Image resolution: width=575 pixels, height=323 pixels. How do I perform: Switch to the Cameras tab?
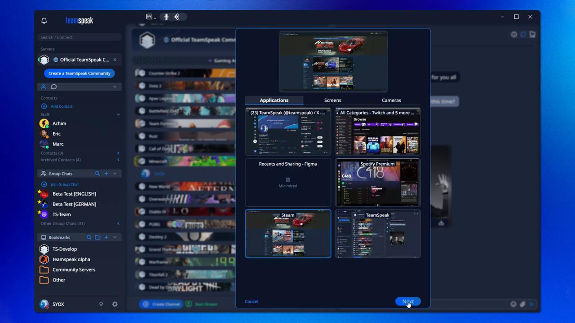tap(392, 100)
